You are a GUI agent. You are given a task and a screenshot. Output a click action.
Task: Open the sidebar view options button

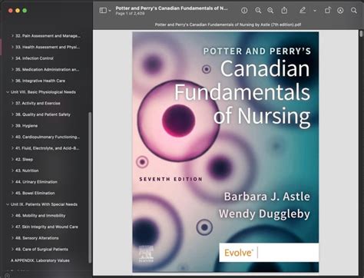tap(105, 11)
